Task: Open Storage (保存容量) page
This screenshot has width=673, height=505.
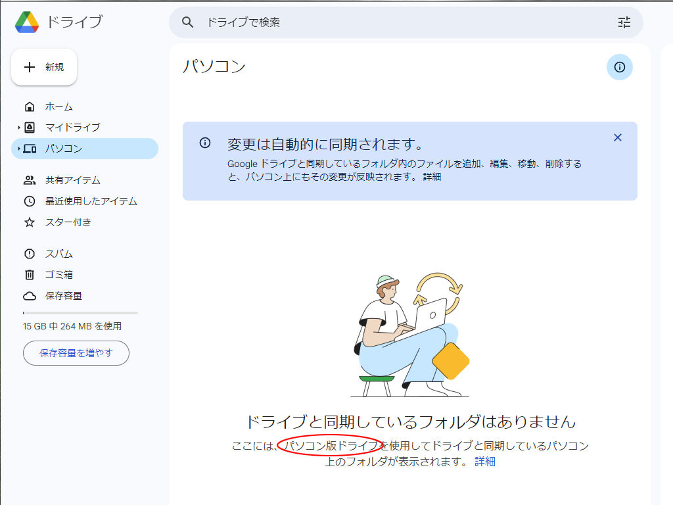Action: [x=63, y=296]
